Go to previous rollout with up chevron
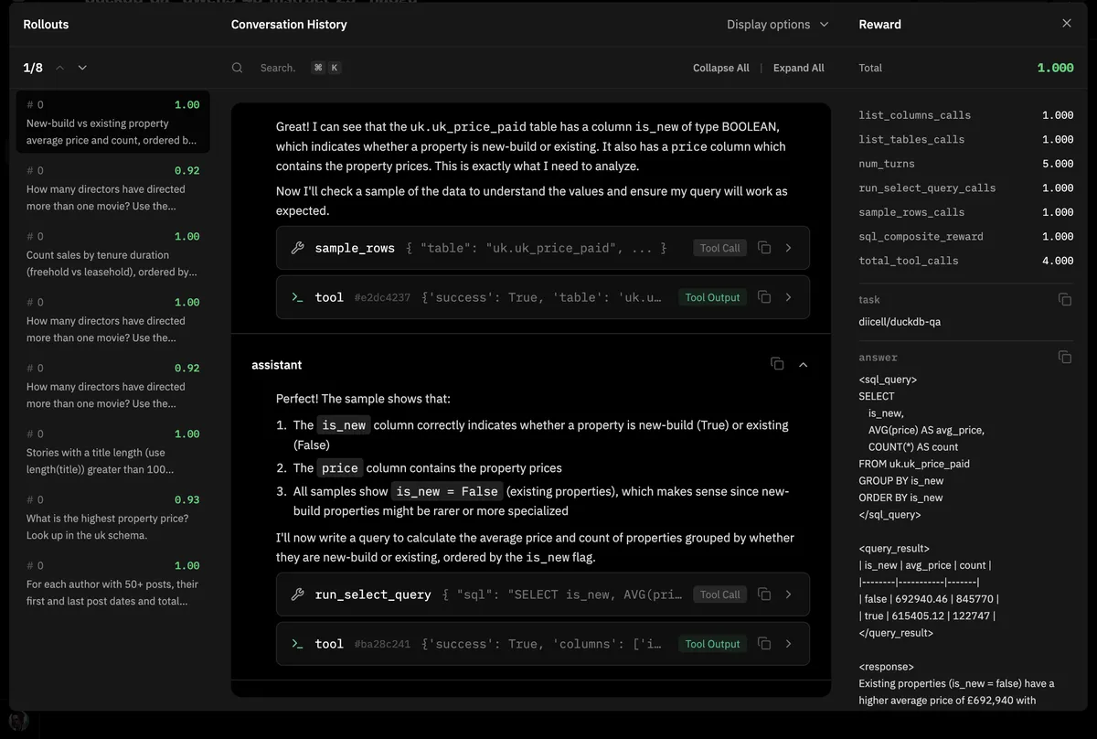 pyautogui.click(x=60, y=68)
